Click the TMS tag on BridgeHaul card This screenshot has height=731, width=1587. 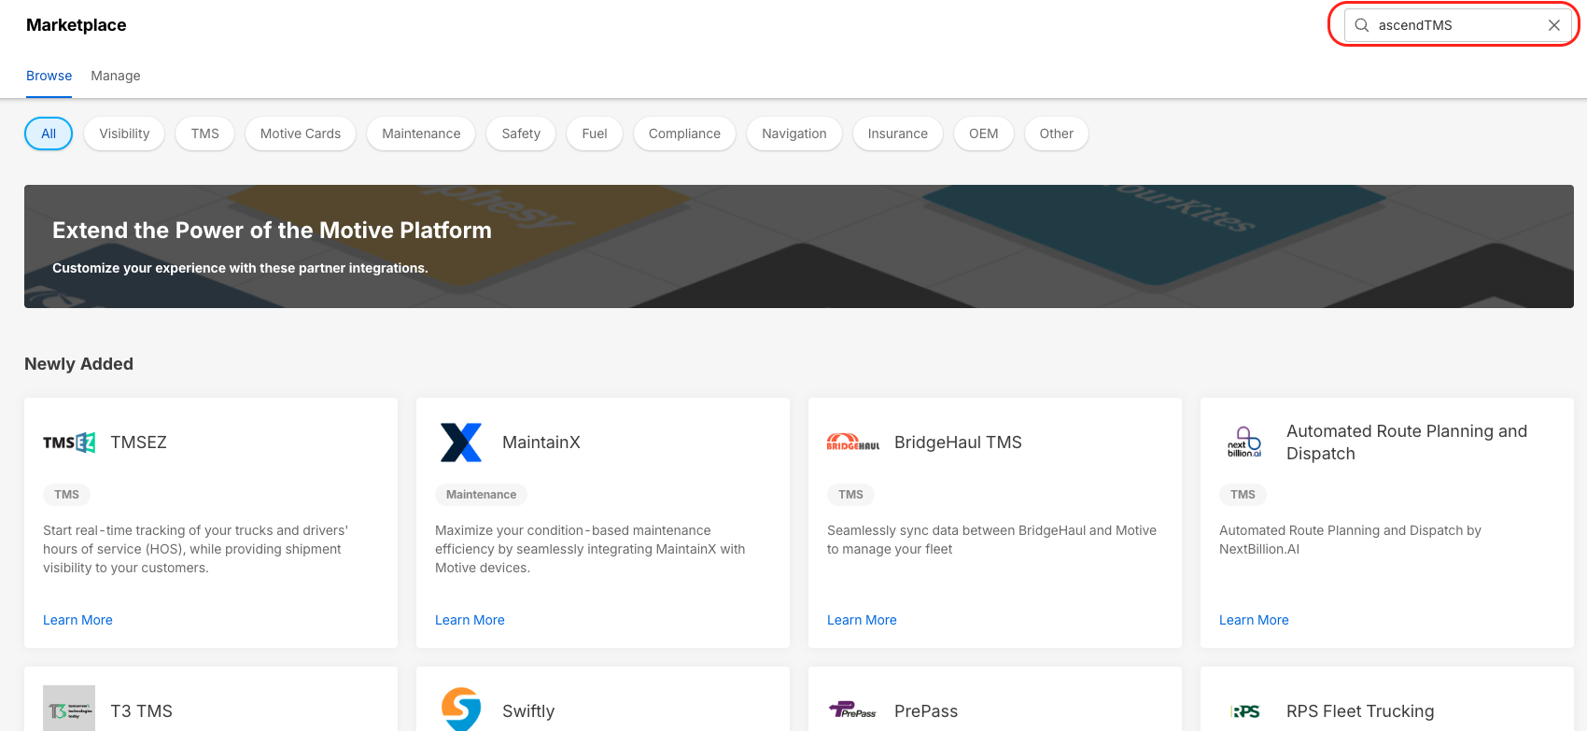(851, 495)
